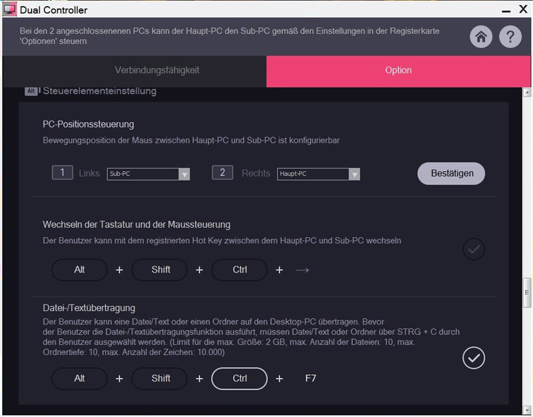Image resolution: width=533 pixels, height=417 pixels.
Task: Switch to the Verbindungsfähigkeit tab
Action: coord(135,71)
